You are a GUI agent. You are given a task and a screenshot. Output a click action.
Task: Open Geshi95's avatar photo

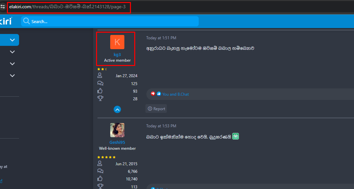(117, 130)
